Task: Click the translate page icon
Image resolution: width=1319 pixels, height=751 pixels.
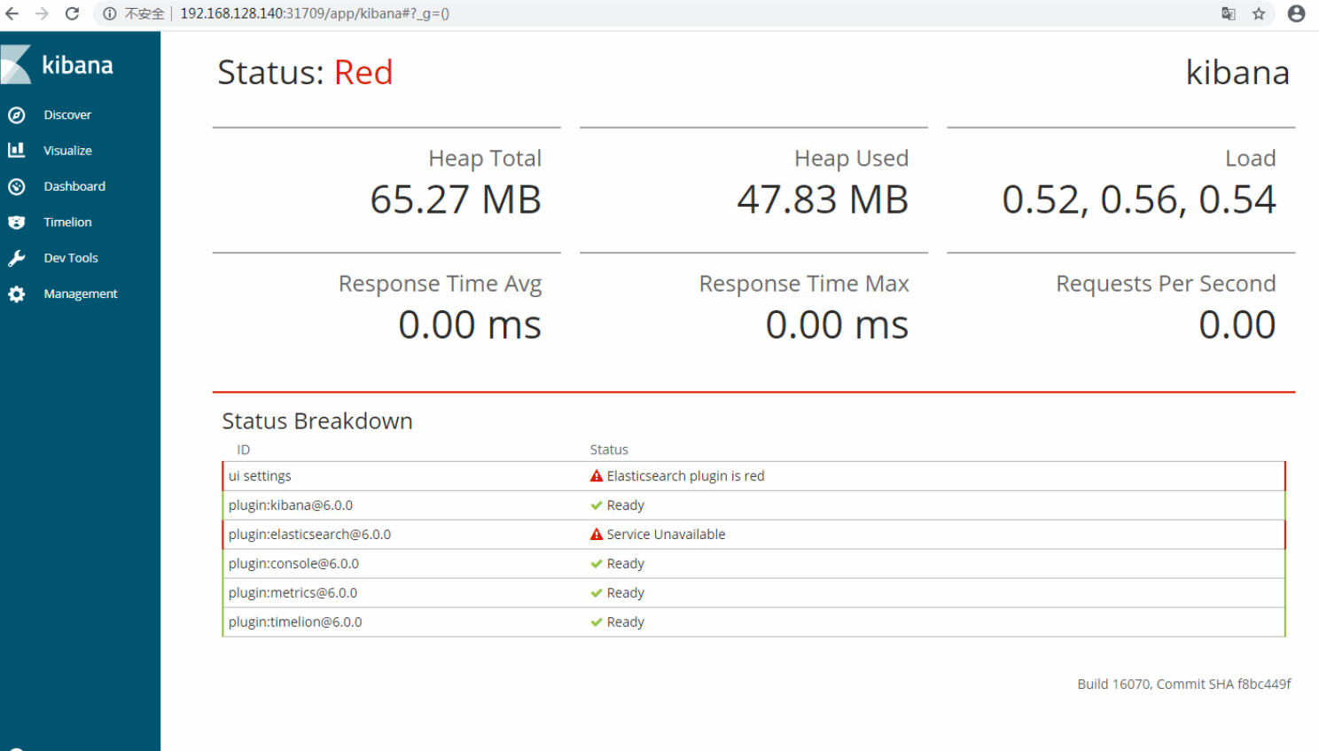Action: pos(1229,13)
